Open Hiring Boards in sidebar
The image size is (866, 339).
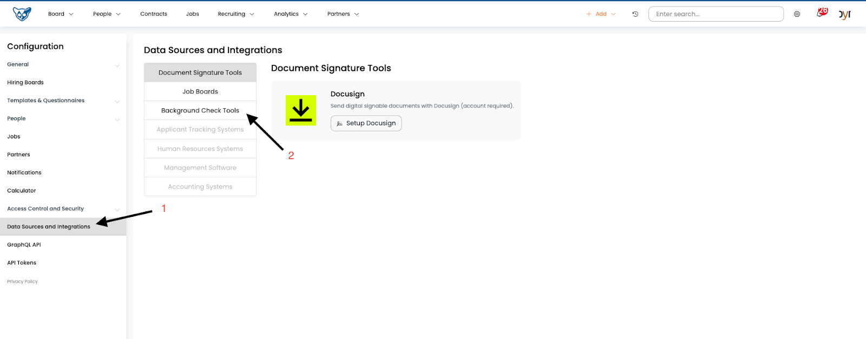pos(63,83)
